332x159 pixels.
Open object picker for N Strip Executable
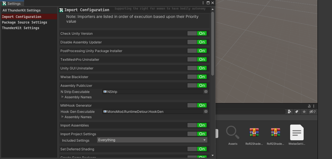(x=206, y=92)
